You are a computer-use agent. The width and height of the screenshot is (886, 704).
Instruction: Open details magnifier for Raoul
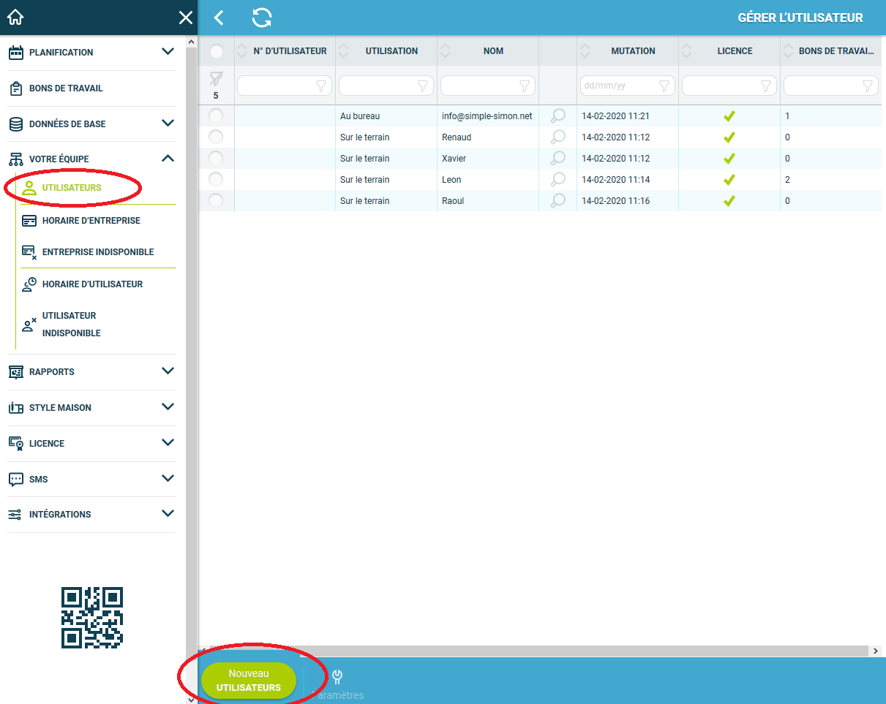point(558,200)
